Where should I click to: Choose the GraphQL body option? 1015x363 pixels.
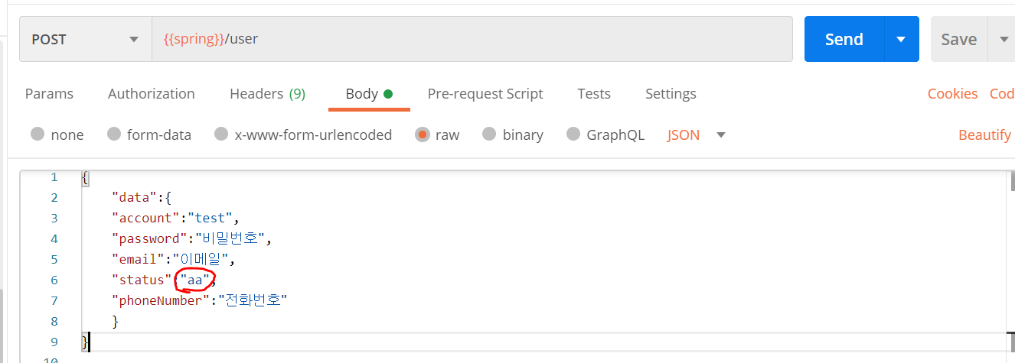[605, 135]
